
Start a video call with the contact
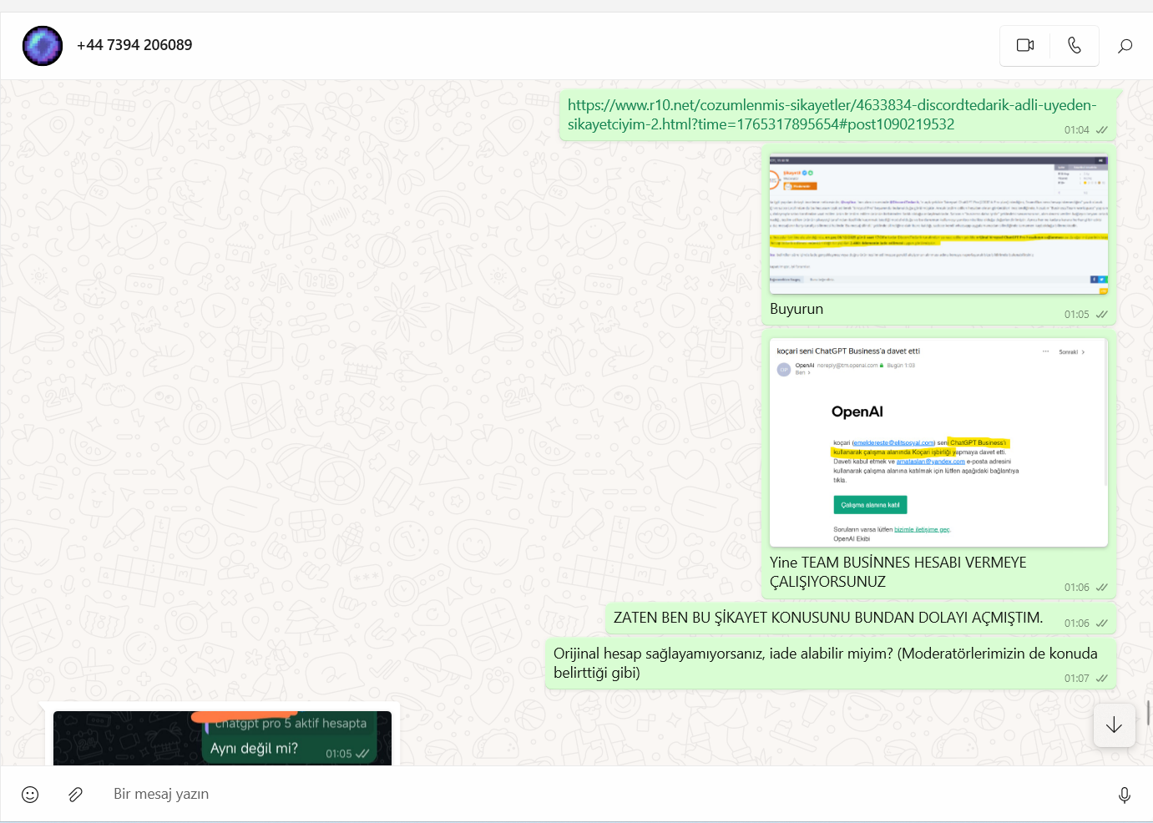pyautogui.click(x=1025, y=45)
